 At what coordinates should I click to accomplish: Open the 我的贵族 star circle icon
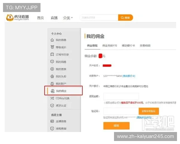tap(52, 69)
